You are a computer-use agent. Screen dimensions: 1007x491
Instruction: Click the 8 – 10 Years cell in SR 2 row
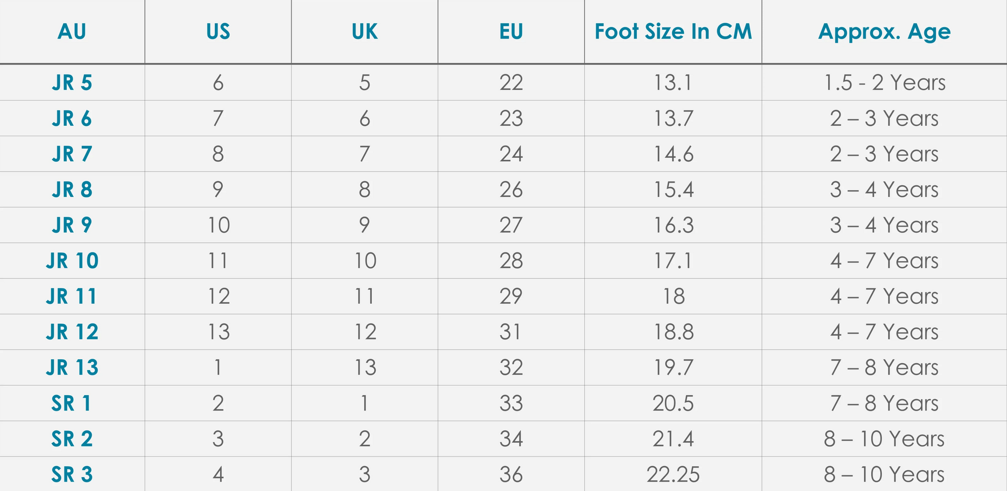[x=884, y=439]
